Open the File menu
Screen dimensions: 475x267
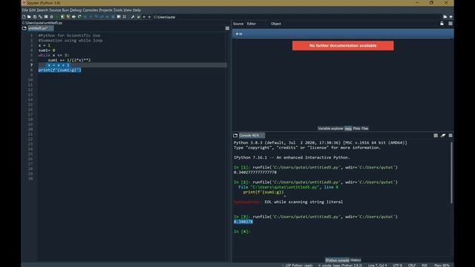point(24,10)
